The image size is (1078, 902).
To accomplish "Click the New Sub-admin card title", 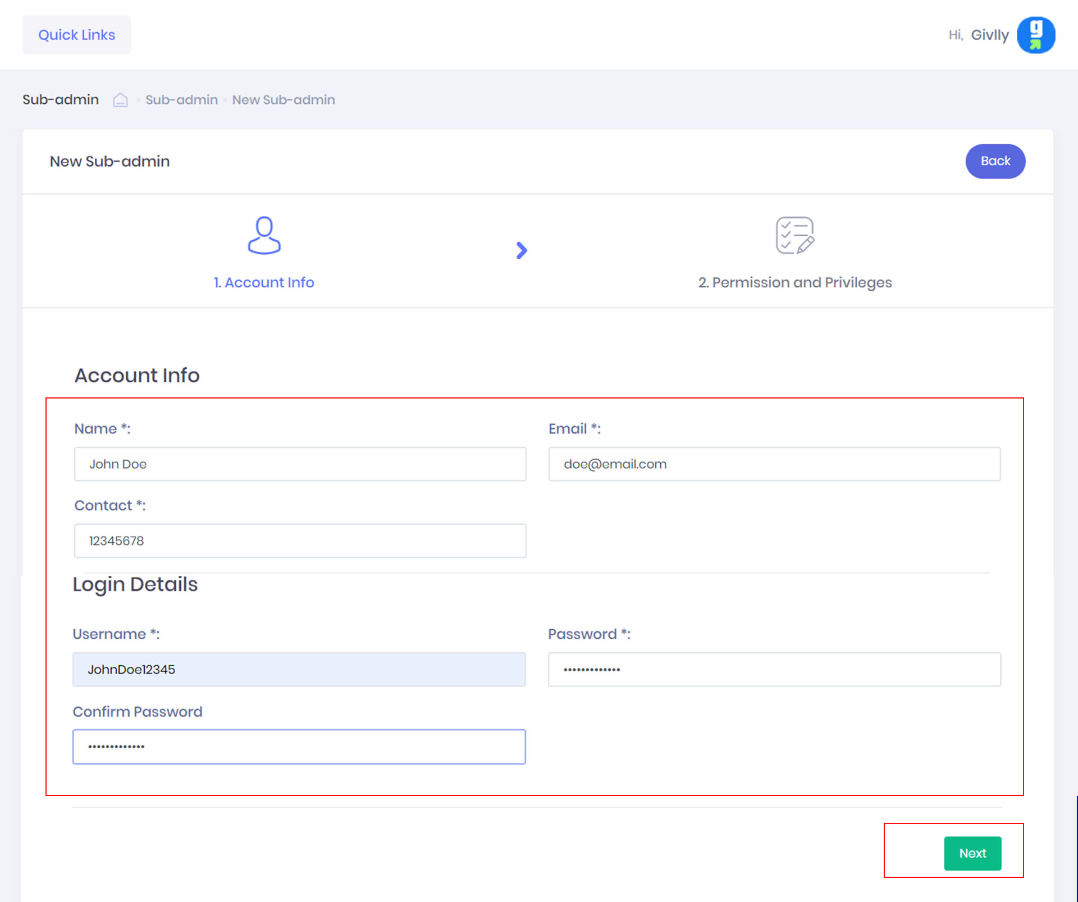I will [109, 162].
